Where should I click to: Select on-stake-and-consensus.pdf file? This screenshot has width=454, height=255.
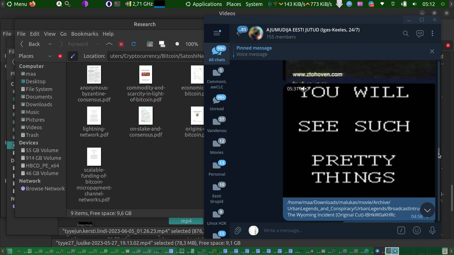146,122
